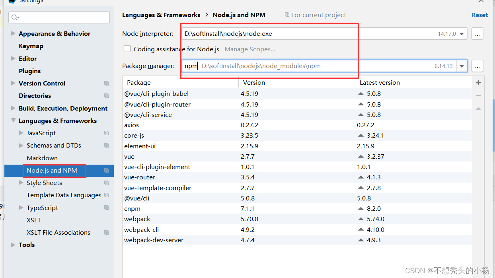Expand the TypeScript settings node
The image size is (495, 278).
pos(21,208)
